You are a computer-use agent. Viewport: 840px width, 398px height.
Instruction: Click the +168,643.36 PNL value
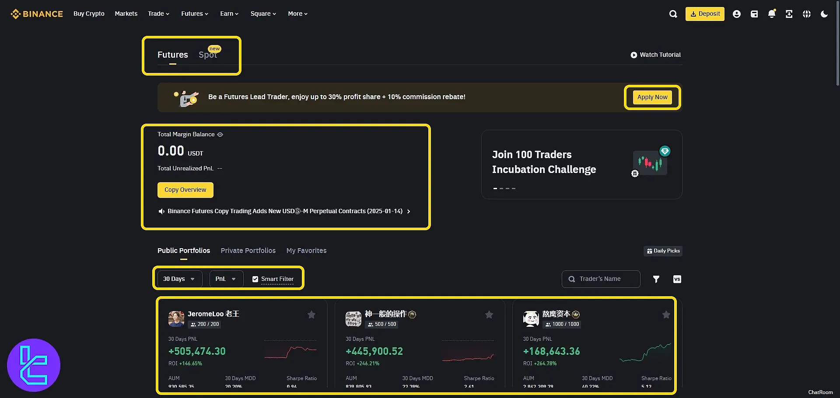point(551,352)
